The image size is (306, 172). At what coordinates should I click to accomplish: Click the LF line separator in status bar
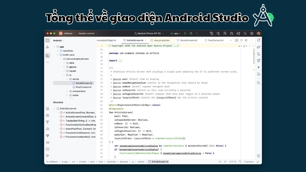tap(225, 162)
